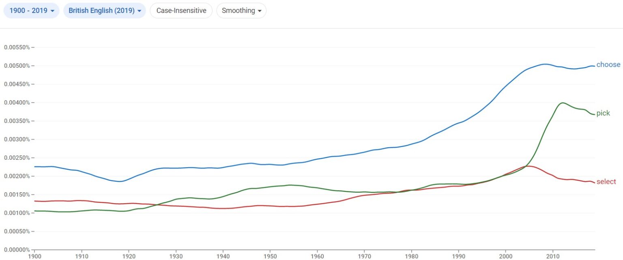This screenshot has height=260, width=623.
Task: Click the peak of the green pick line
Action: [x=562, y=103]
